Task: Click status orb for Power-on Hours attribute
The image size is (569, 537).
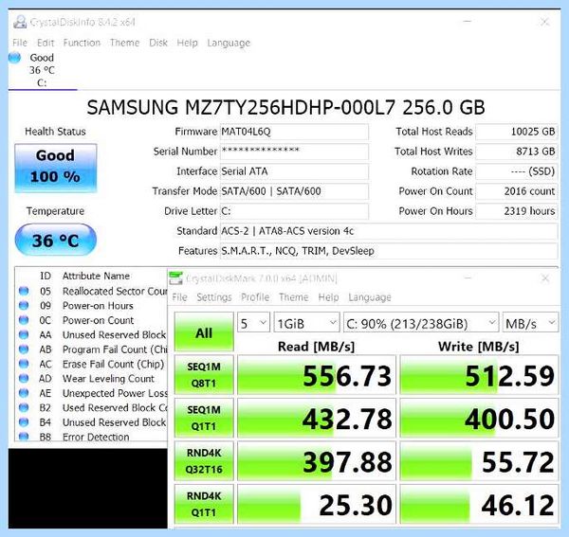Action: coord(24,306)
